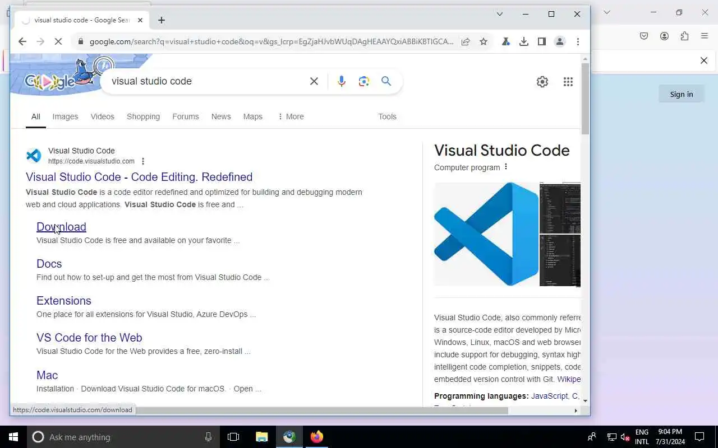The image size is (718, 448).
Task: Select the All results tab
Action: tap(36, 116)
